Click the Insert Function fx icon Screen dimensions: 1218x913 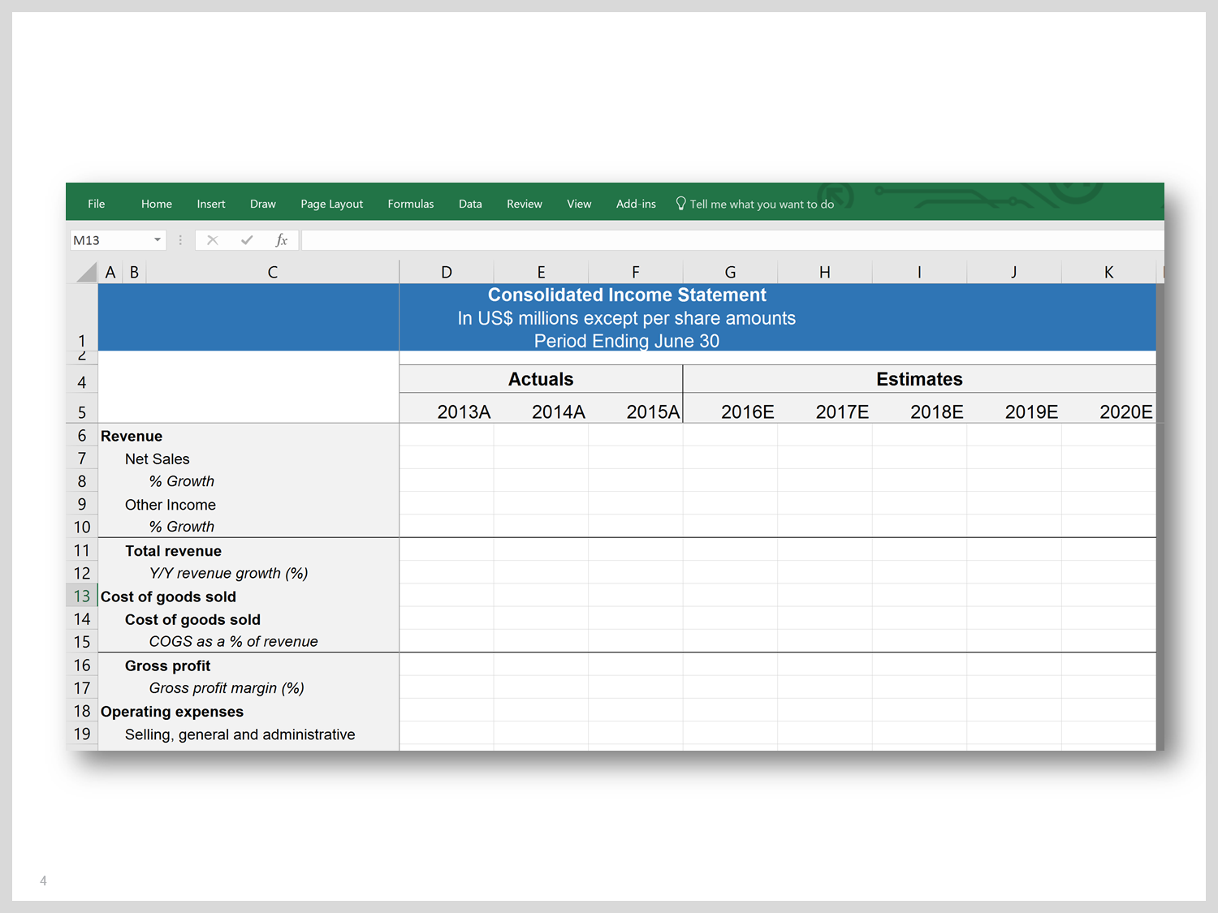pos(282,240)
